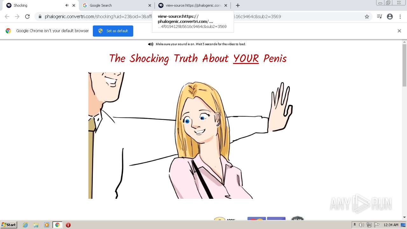Launch Internet Explorer from the taskbar
Screen dimensions: 407x229
coord(25,225)
